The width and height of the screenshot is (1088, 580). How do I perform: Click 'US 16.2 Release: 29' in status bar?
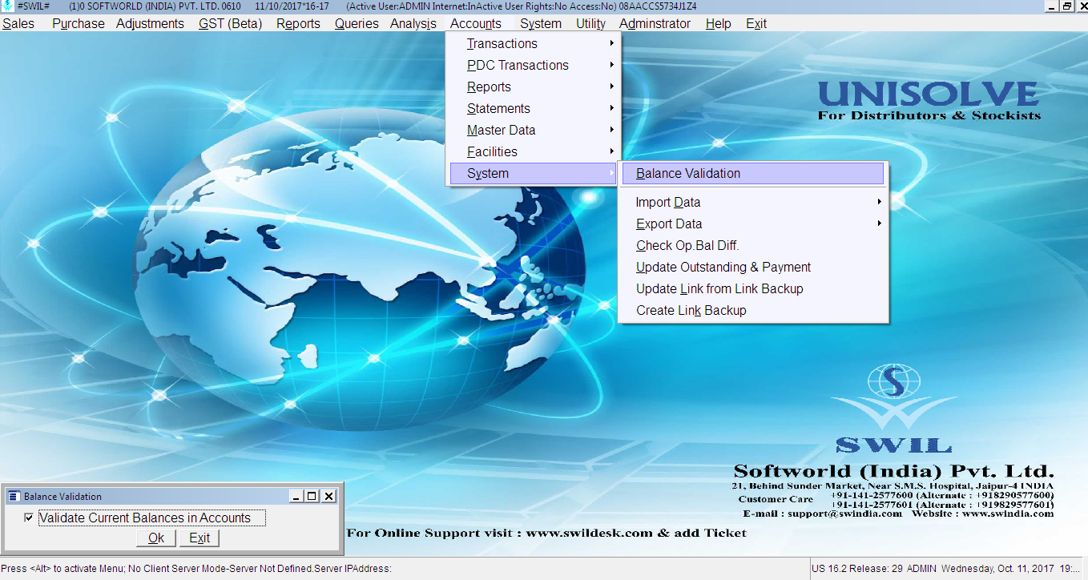[x=858, y=569]
